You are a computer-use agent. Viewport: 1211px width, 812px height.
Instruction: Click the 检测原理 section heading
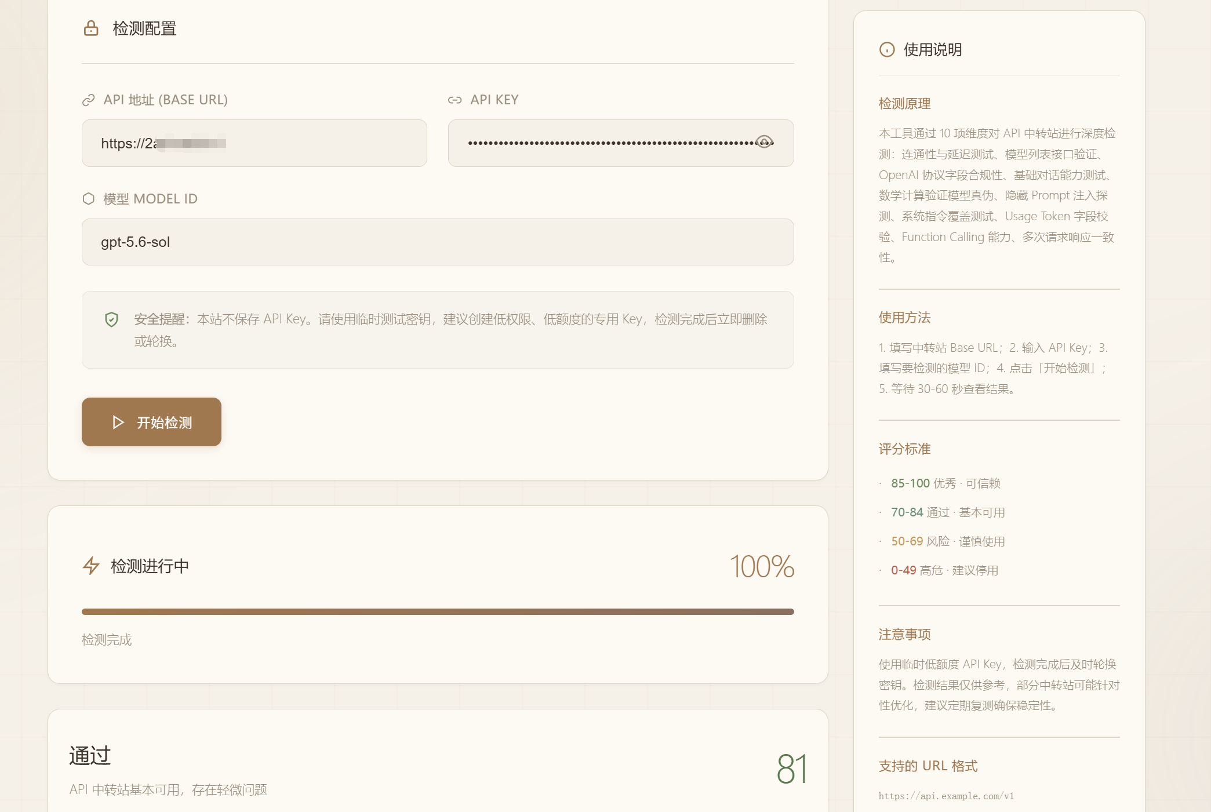pyautogui.click(x=904, y=104)
